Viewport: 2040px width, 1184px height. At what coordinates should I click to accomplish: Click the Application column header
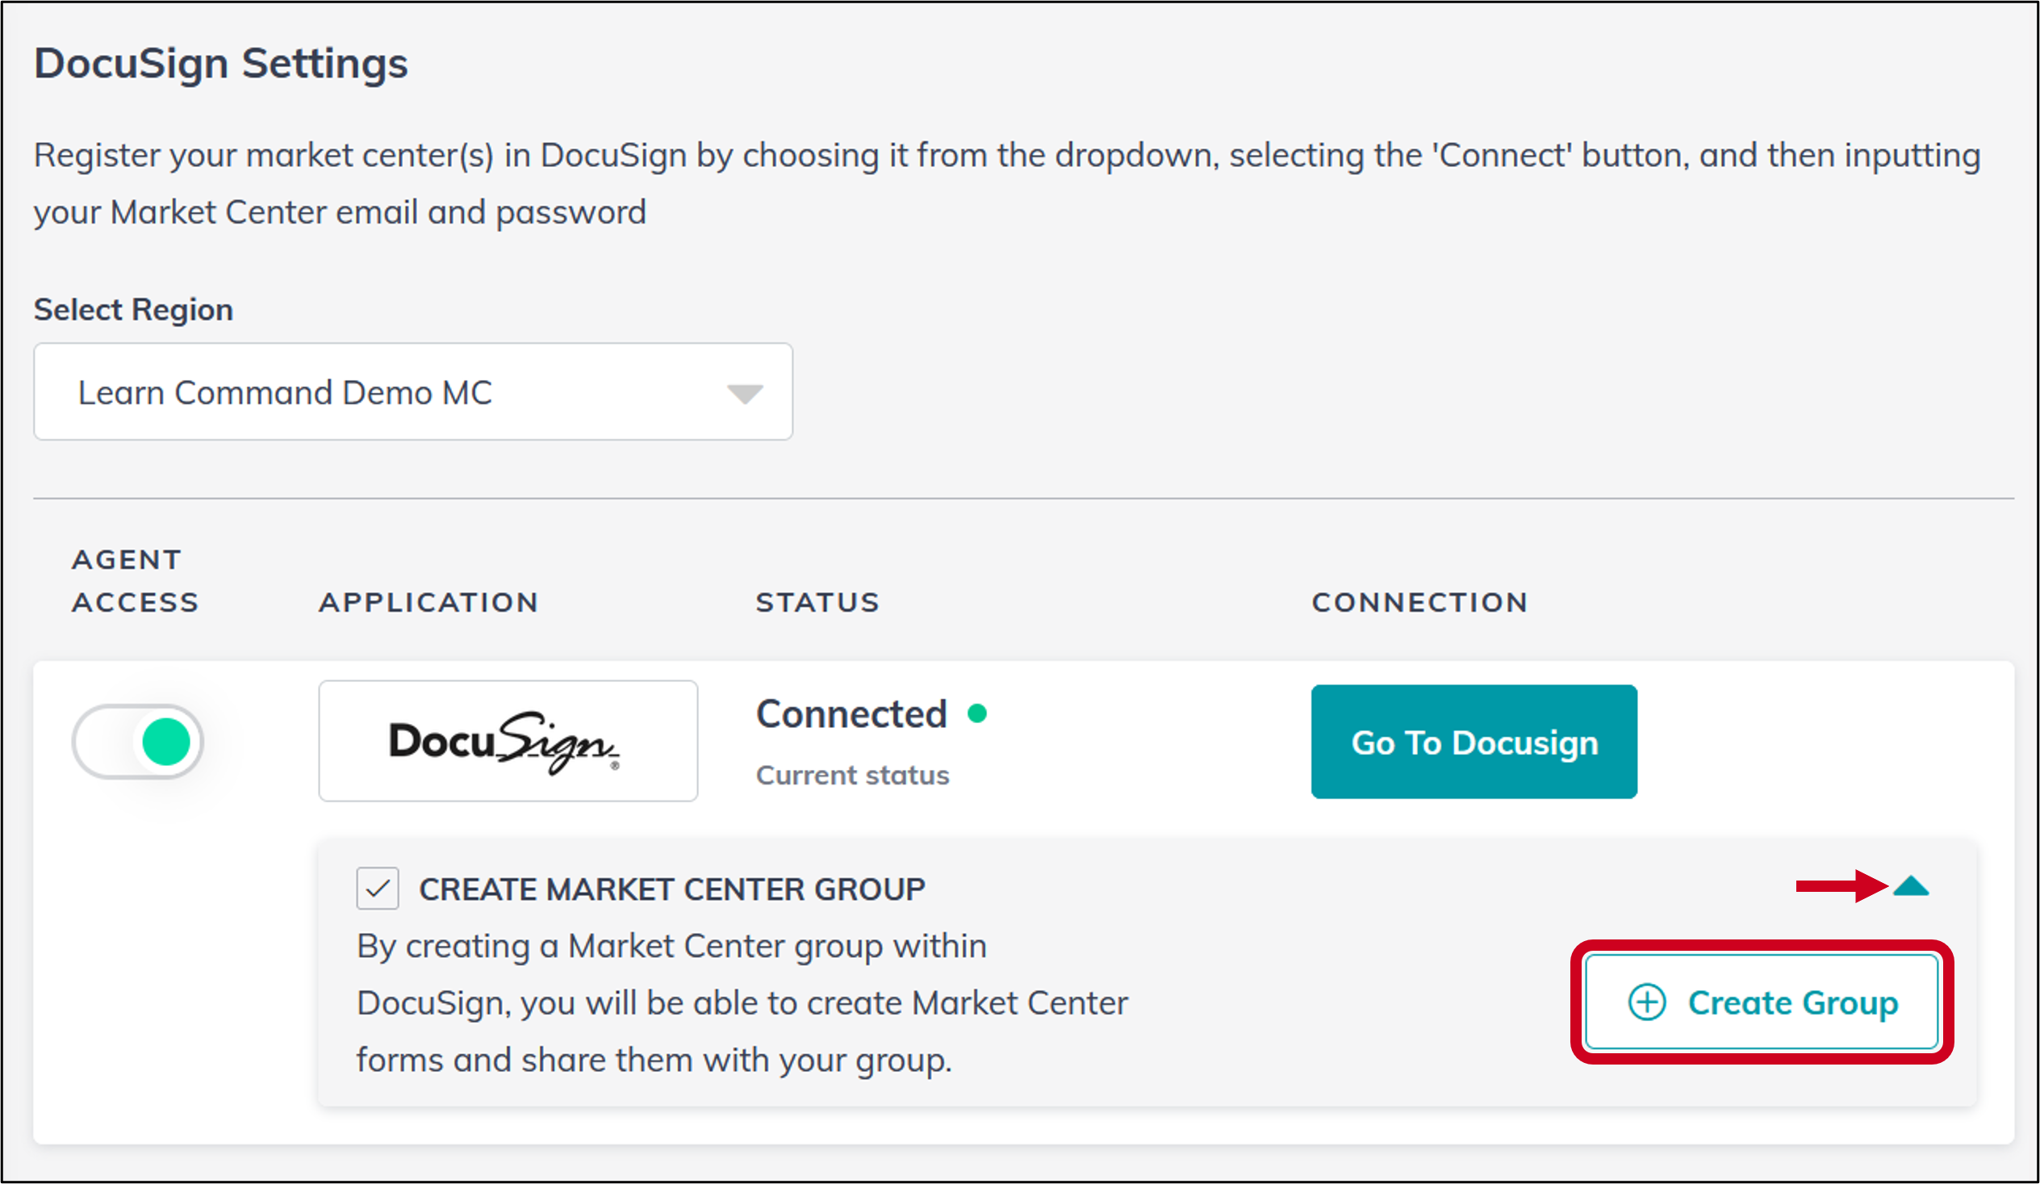tap(428, 603)
